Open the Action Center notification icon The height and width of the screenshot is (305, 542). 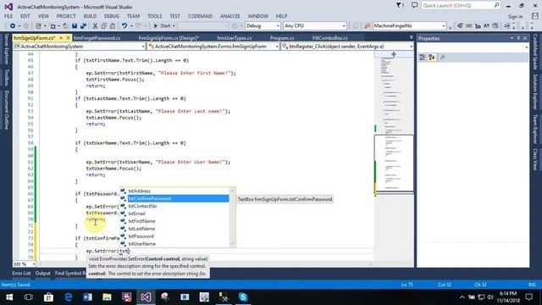pyautogui.click(x=528, y=297)
